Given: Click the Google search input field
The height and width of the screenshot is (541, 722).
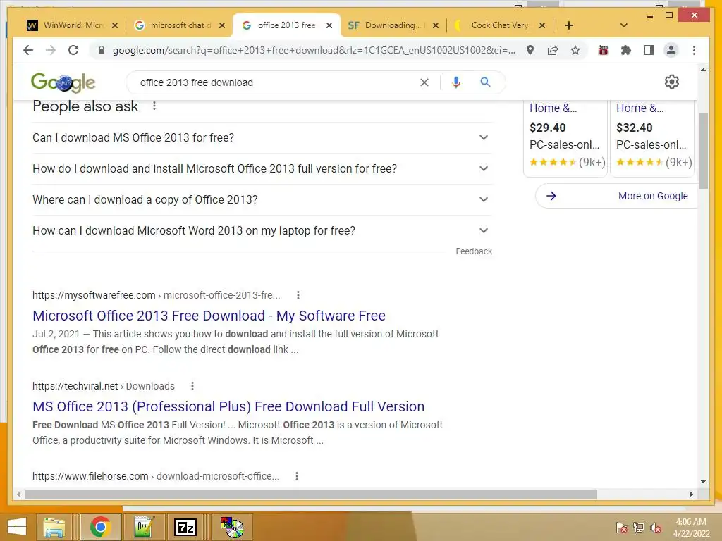Looking at the screenshot, I should coord(276,82).
